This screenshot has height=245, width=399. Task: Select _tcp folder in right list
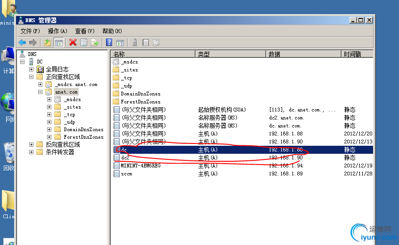click(126, 78)
